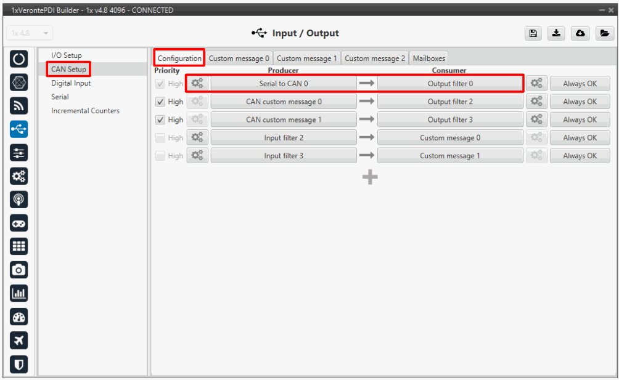Click the airplane icon in sidebar
Image resolution: width=619 pixels, height=380 pixels.
click(x=19, y=341)
